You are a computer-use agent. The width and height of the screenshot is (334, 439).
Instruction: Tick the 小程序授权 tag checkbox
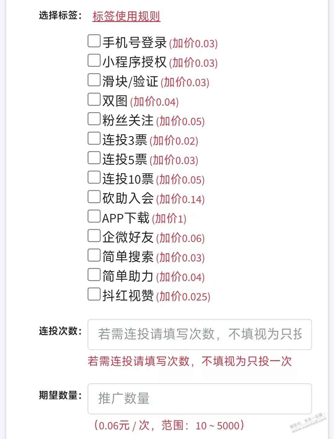94,61
